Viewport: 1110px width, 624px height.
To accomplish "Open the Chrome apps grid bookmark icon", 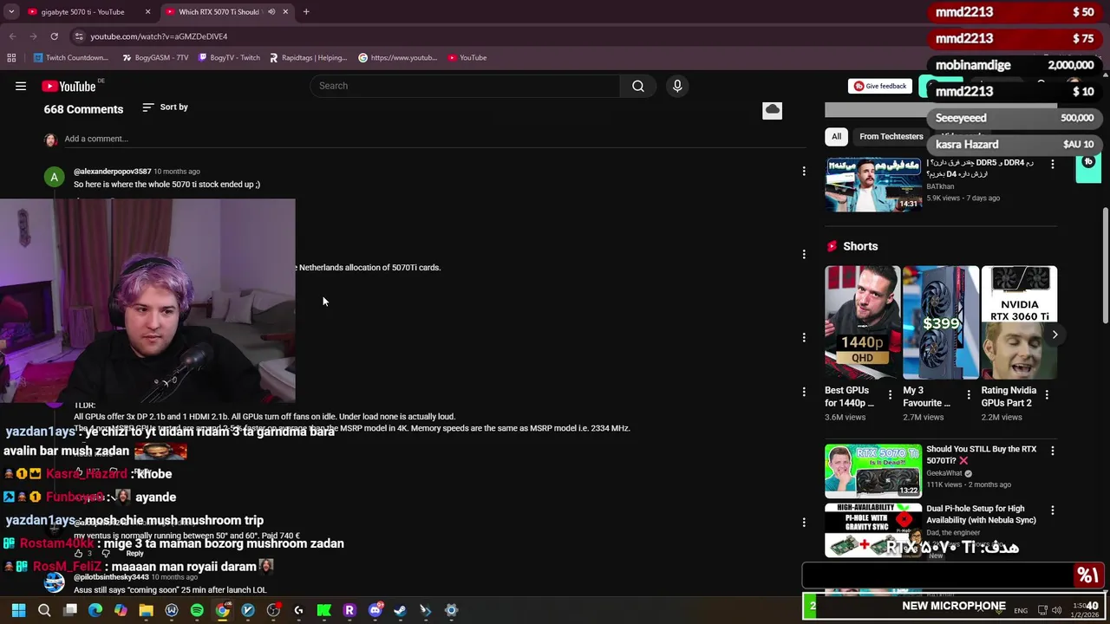I will (11, 58).
